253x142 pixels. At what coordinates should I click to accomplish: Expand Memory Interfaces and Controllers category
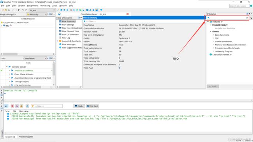point(213,45)
